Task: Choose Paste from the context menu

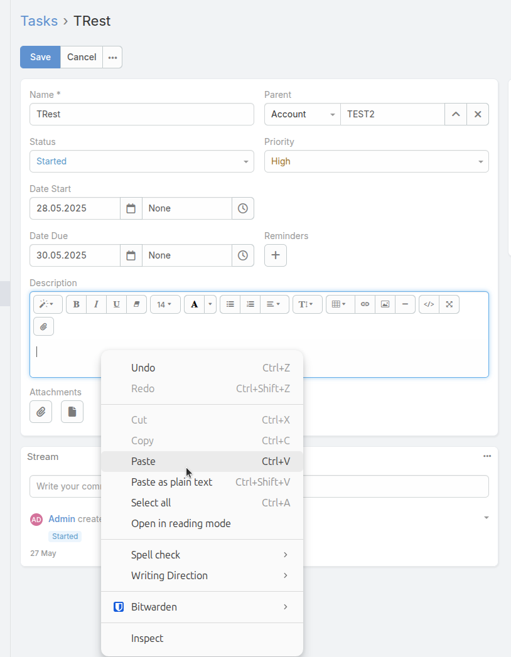Action: point(143,461)
